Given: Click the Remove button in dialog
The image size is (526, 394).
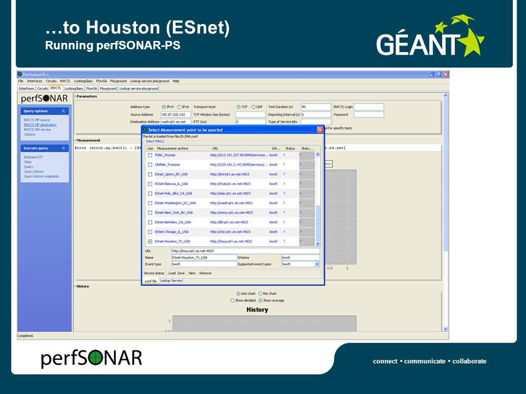Looking at the screenshot, I should (x=205, y=273).
